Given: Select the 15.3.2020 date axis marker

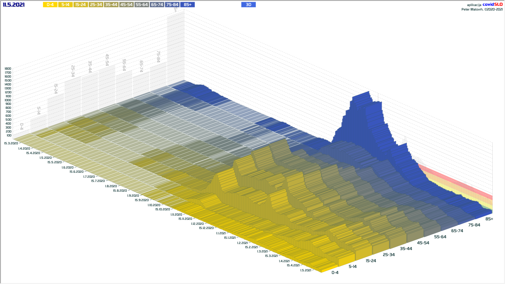Looking at the screenshot, I should coord(11,143).
